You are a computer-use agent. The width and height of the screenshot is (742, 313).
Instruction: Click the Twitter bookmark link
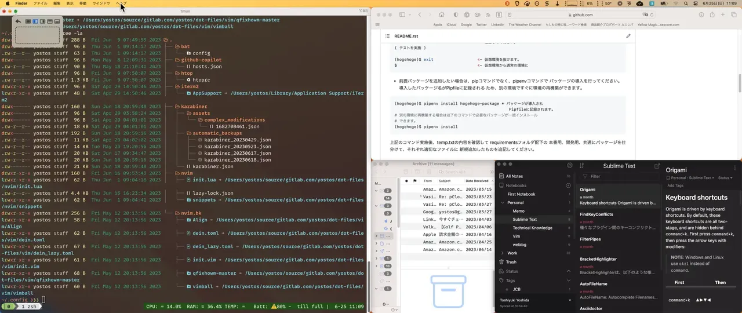(x=481, y=25)
